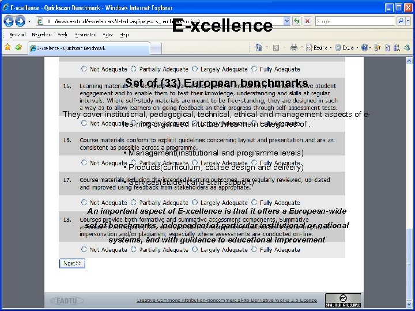Click the vertical scrollbar thumb
415x311 pixels.
point(409,264)
